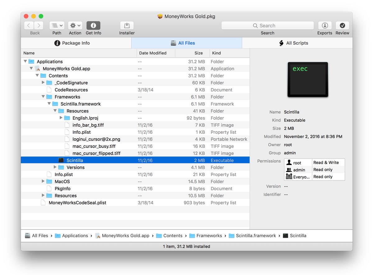This screenshot has height=275, width=373.
Task: Click the Scintilla executable icon in the list
Action: [61, 160]
